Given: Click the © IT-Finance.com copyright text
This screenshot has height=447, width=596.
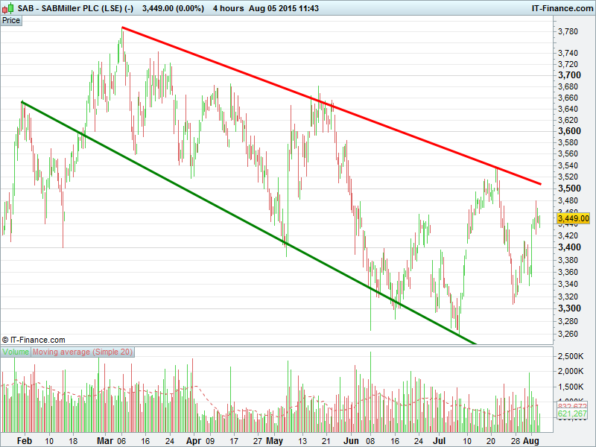Looking at the screenshot, I should (34, 340).
